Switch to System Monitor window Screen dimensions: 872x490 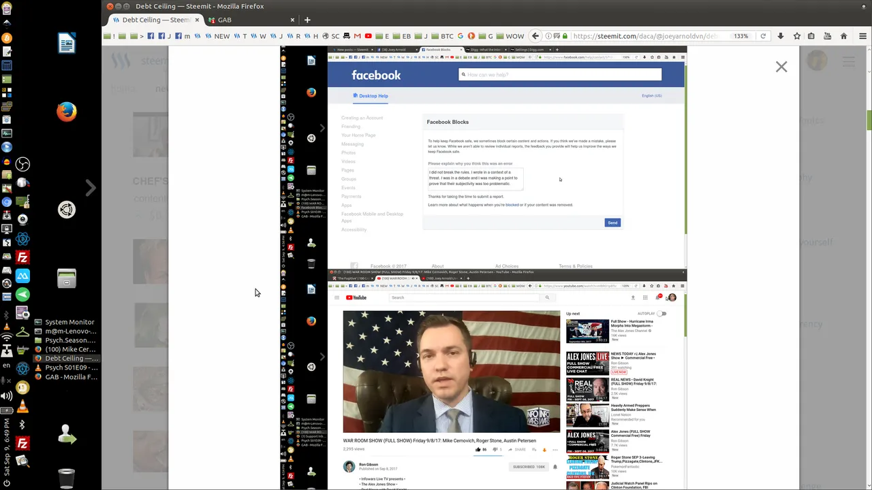tap(65, 322)
